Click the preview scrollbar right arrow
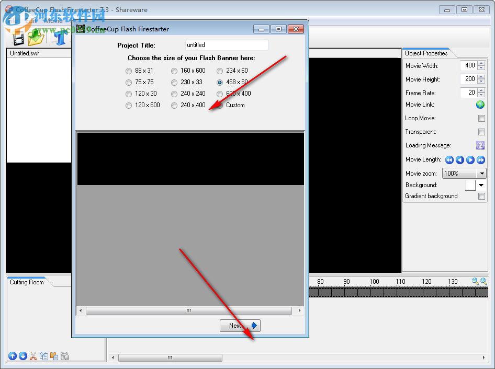This screenshot has height=369, width=495. [x=299, y=310]
